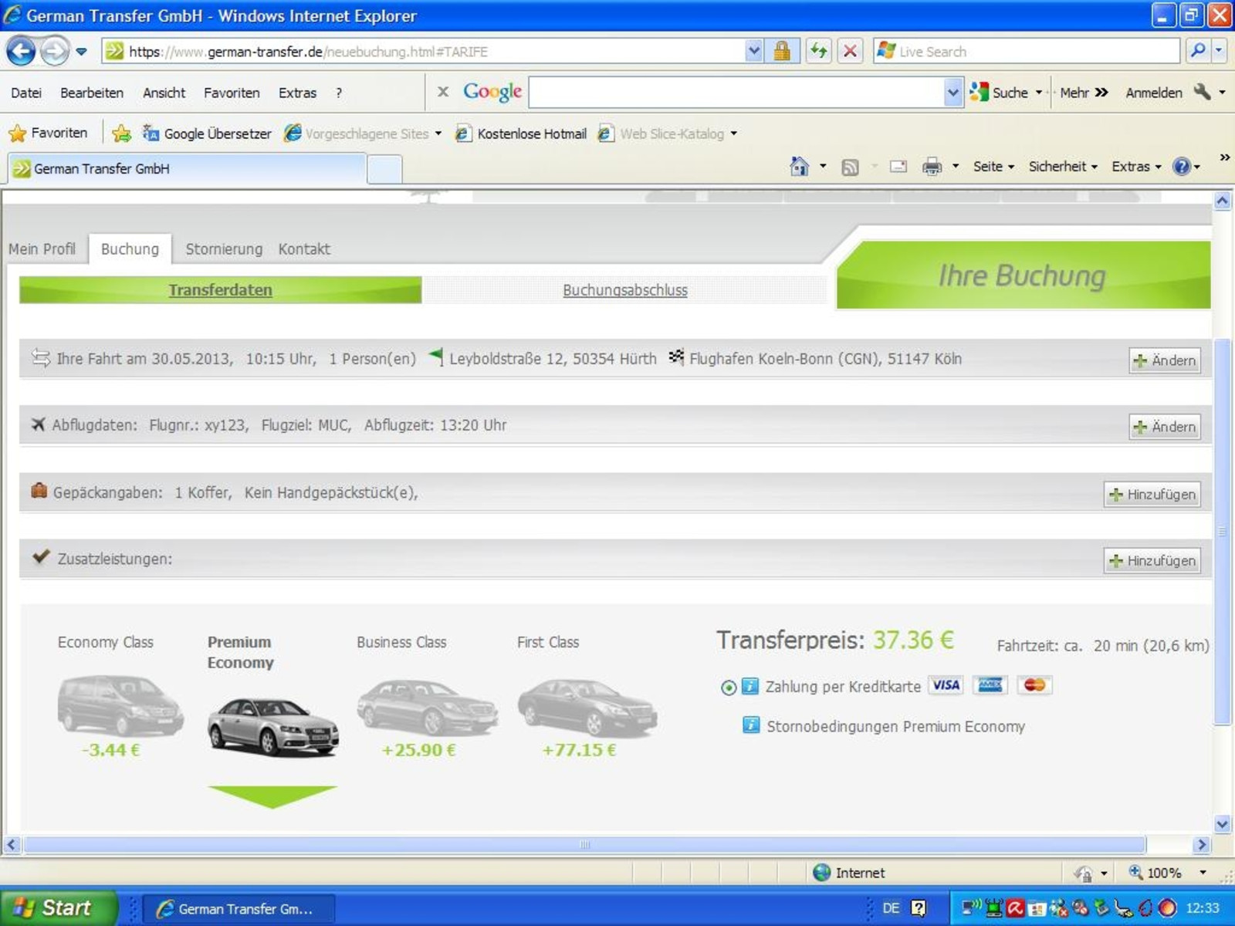Image resolution: width=1235 pixels, height=926 pixels.
Task: Go back with the browser Back arrow
Action: pos(21,52)
